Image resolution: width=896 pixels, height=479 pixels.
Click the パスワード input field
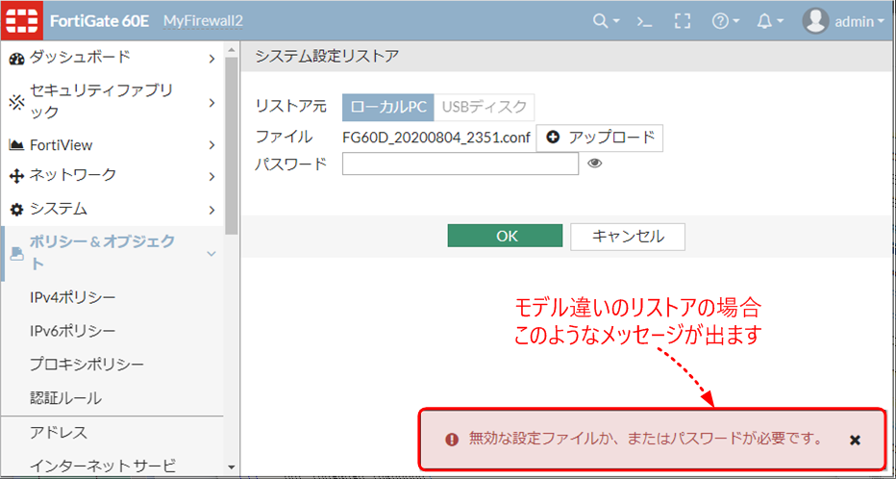(460, 164)
